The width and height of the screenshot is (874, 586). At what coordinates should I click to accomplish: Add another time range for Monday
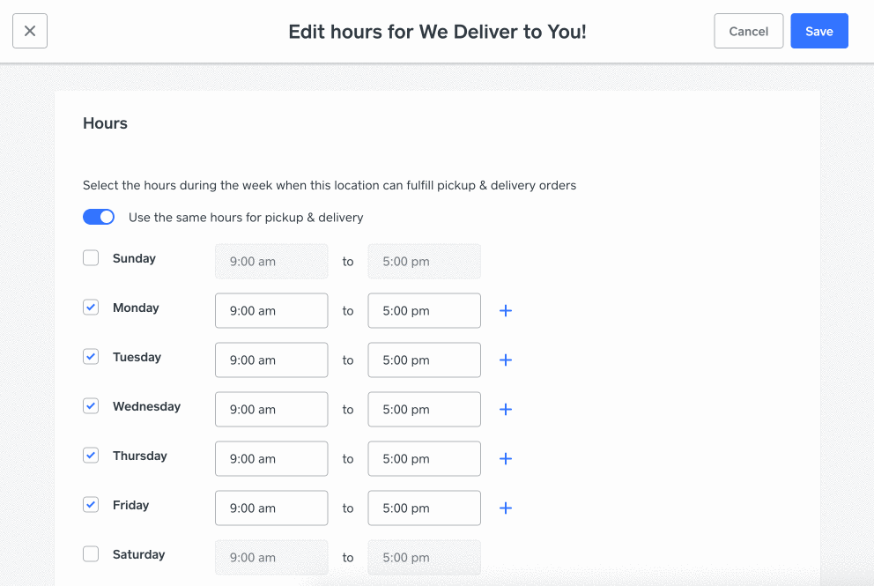(x=506, y=311)
